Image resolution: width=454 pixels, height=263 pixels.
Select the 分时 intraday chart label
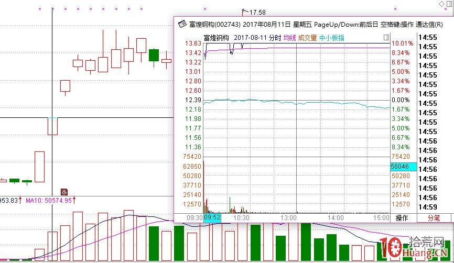tap(274, 38)
